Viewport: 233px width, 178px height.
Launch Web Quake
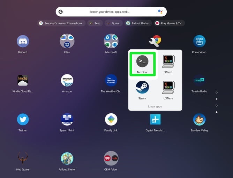[x=23, y=158]
